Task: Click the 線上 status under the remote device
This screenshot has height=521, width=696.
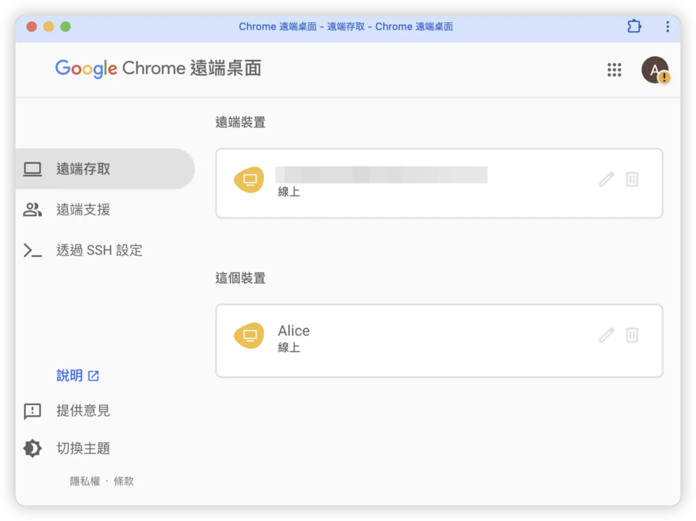Action: click(x=289, y=191)
